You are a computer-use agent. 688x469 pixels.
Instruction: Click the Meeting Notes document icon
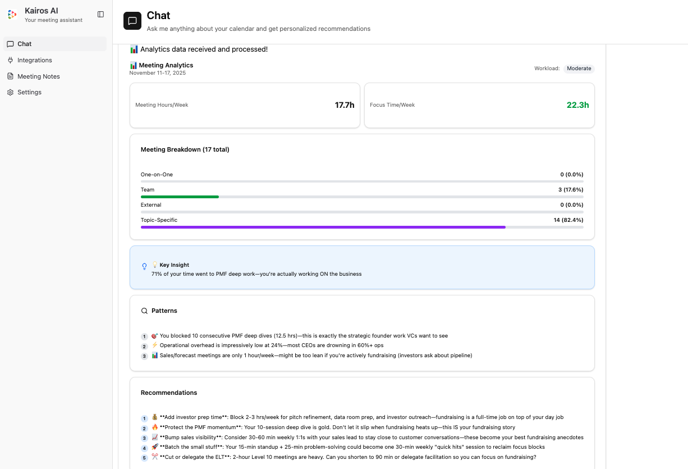coord(10,76)
